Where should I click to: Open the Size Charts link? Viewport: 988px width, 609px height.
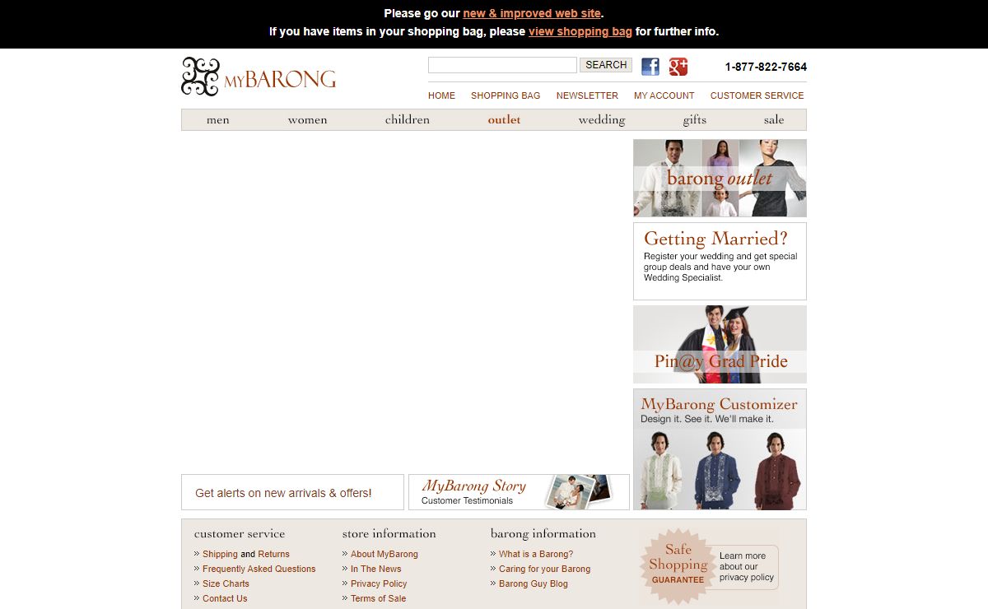pos(226,583)
